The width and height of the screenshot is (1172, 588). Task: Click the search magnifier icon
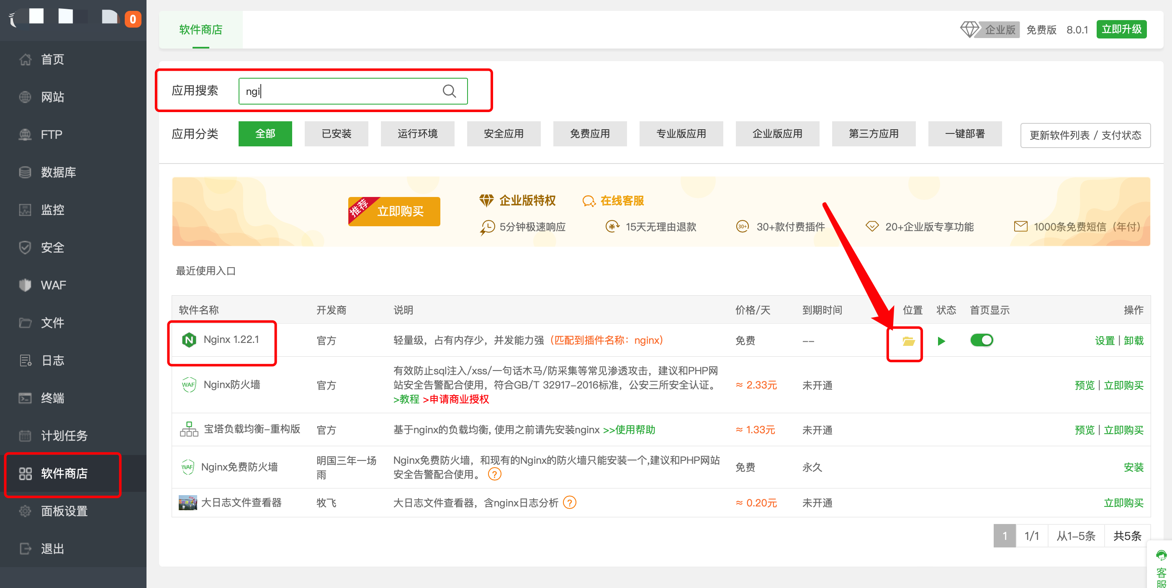[x=449, y=91]
